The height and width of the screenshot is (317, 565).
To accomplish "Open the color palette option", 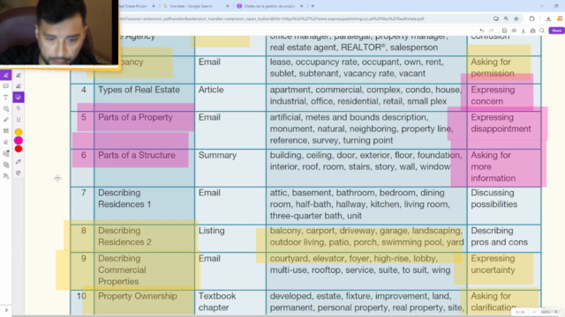I will pyautogui.click(x=19, y=173).
